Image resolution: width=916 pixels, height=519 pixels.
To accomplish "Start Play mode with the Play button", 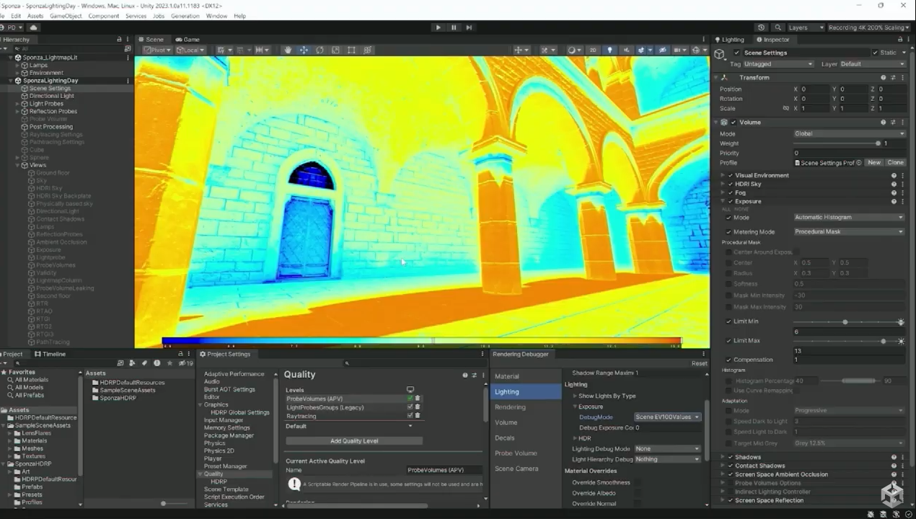I will (438, 27).
